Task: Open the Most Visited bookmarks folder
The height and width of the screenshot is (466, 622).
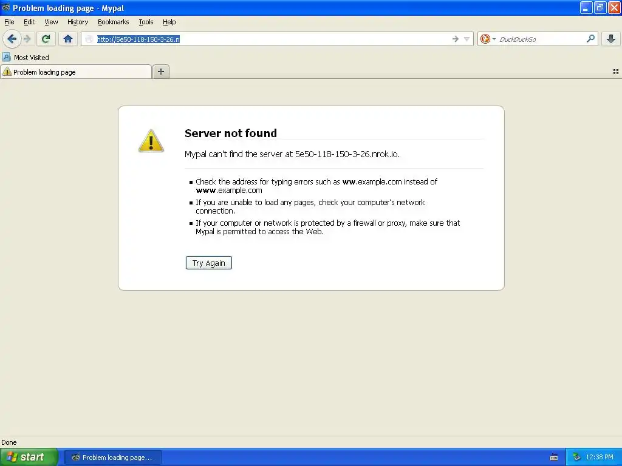Action: click(x=26, y=58)
